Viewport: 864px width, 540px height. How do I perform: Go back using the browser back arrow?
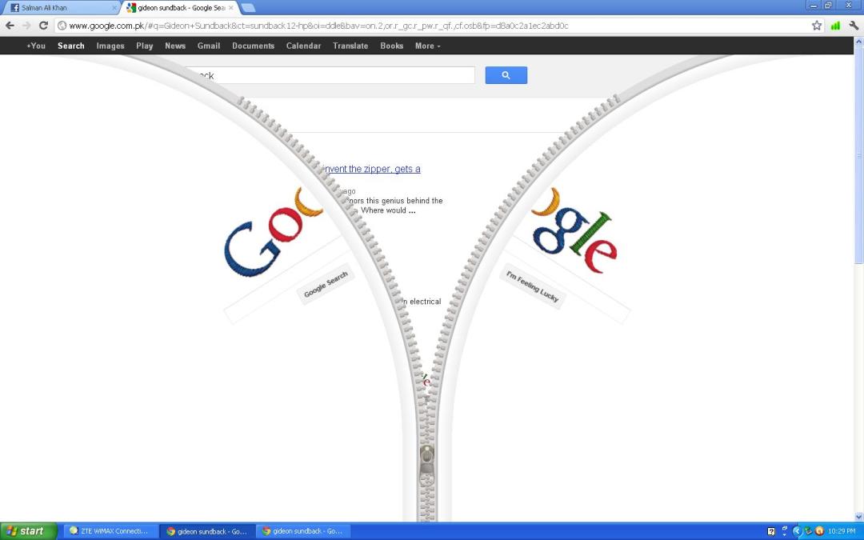(10, 26)
